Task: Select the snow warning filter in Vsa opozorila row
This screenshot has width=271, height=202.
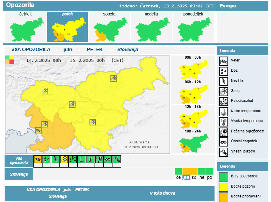Action: point(64,159)
